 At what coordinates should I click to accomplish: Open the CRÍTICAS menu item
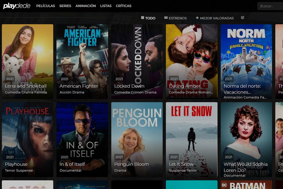(x=123, y=6)
